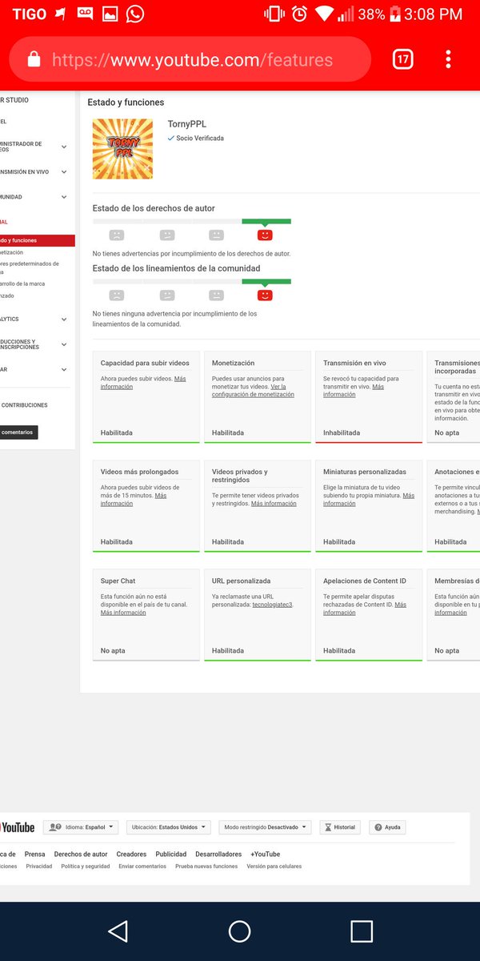Image resolution: width=480 pixels, height=961 pixels.
Task: Expand Traducciones y transcripciones sidebar section
Action: (64, 344)
